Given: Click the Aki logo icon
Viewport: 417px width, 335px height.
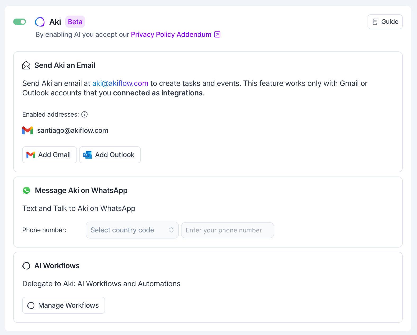Looking at the screenshot, I should click(x=40, y=22).
